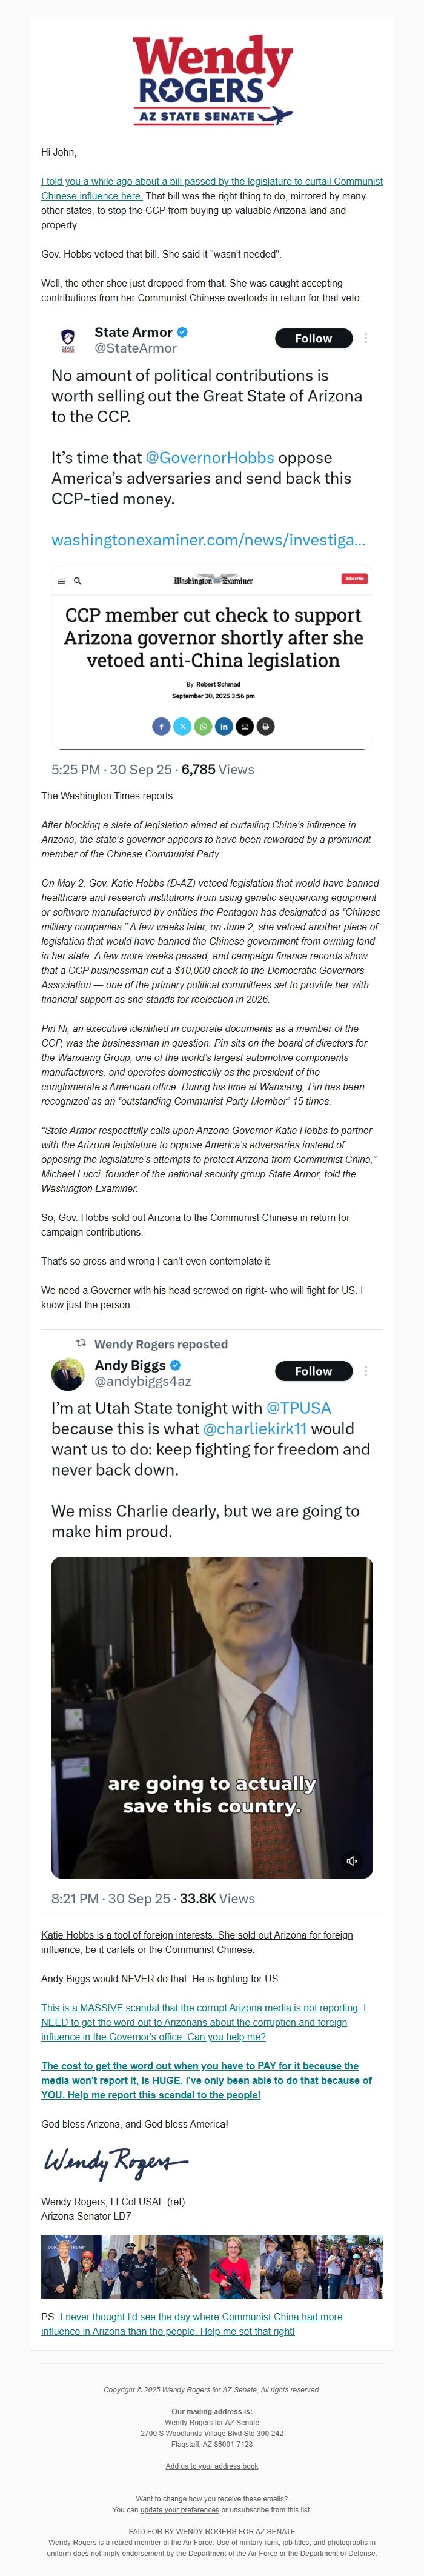The height and width of the screenshot is (2576, 424).
Task: Follow the Andy Biggs account
Action: tap(313, 1370)
